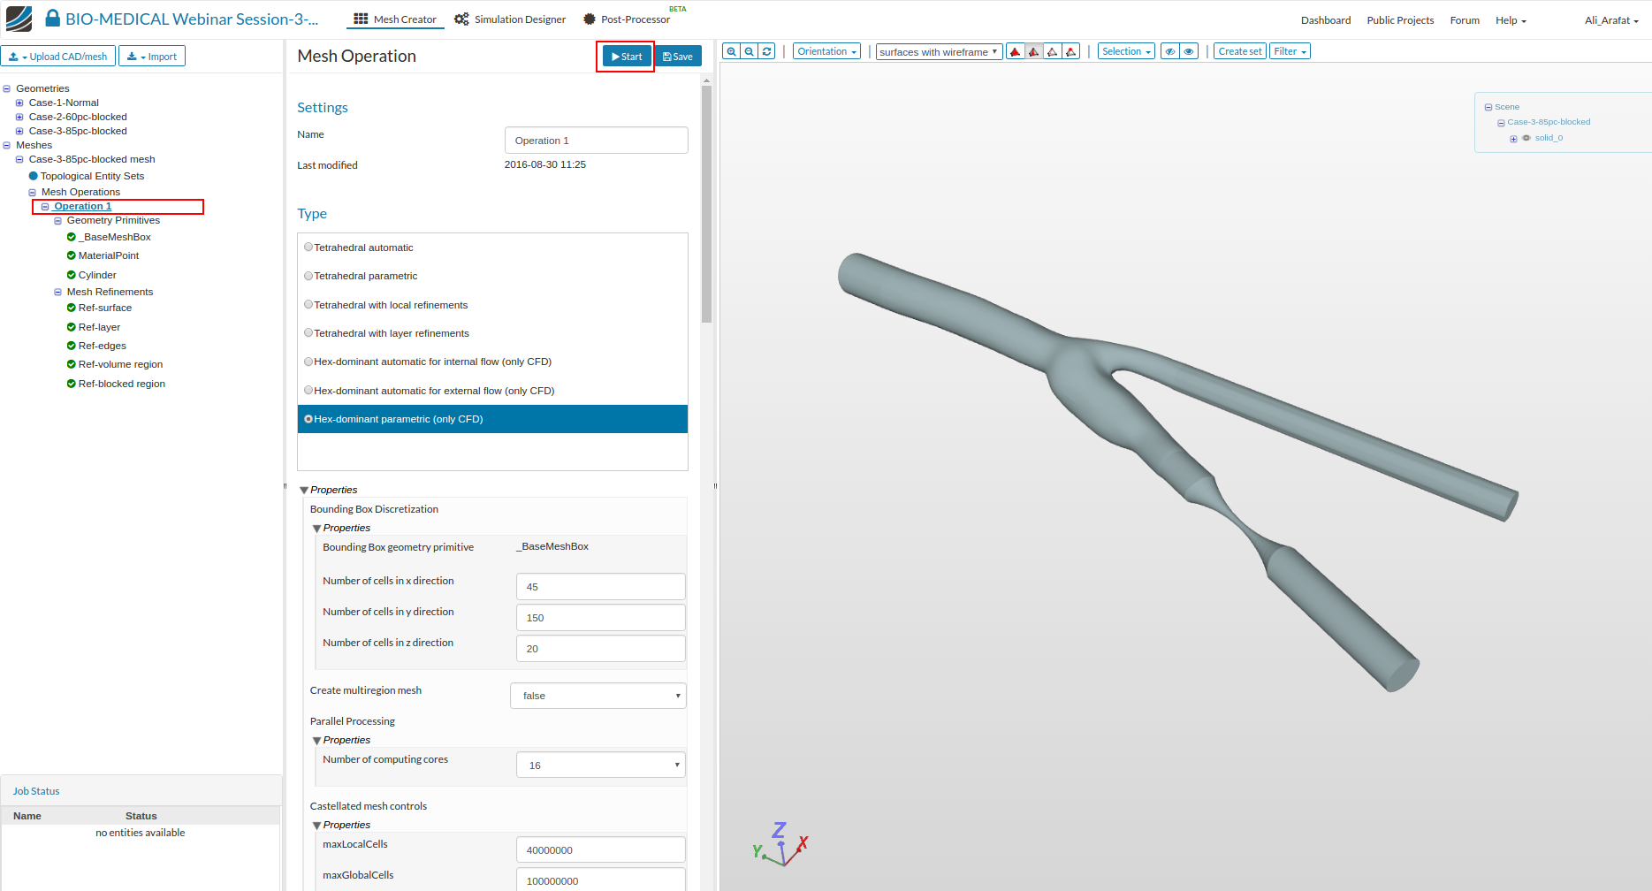1652x891 pixels.
Task: Select Hex-dominant automatic for internal flow
Action: point(308,362)
